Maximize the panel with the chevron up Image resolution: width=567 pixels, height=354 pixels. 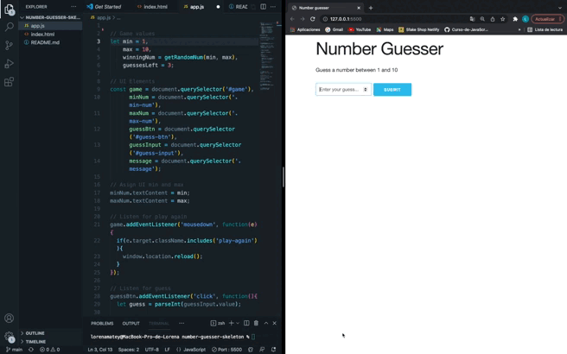coord(266,323)
